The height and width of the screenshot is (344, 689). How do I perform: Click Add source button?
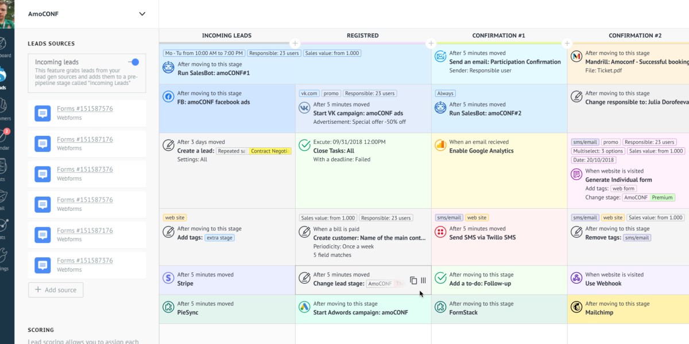pos(56,290)
